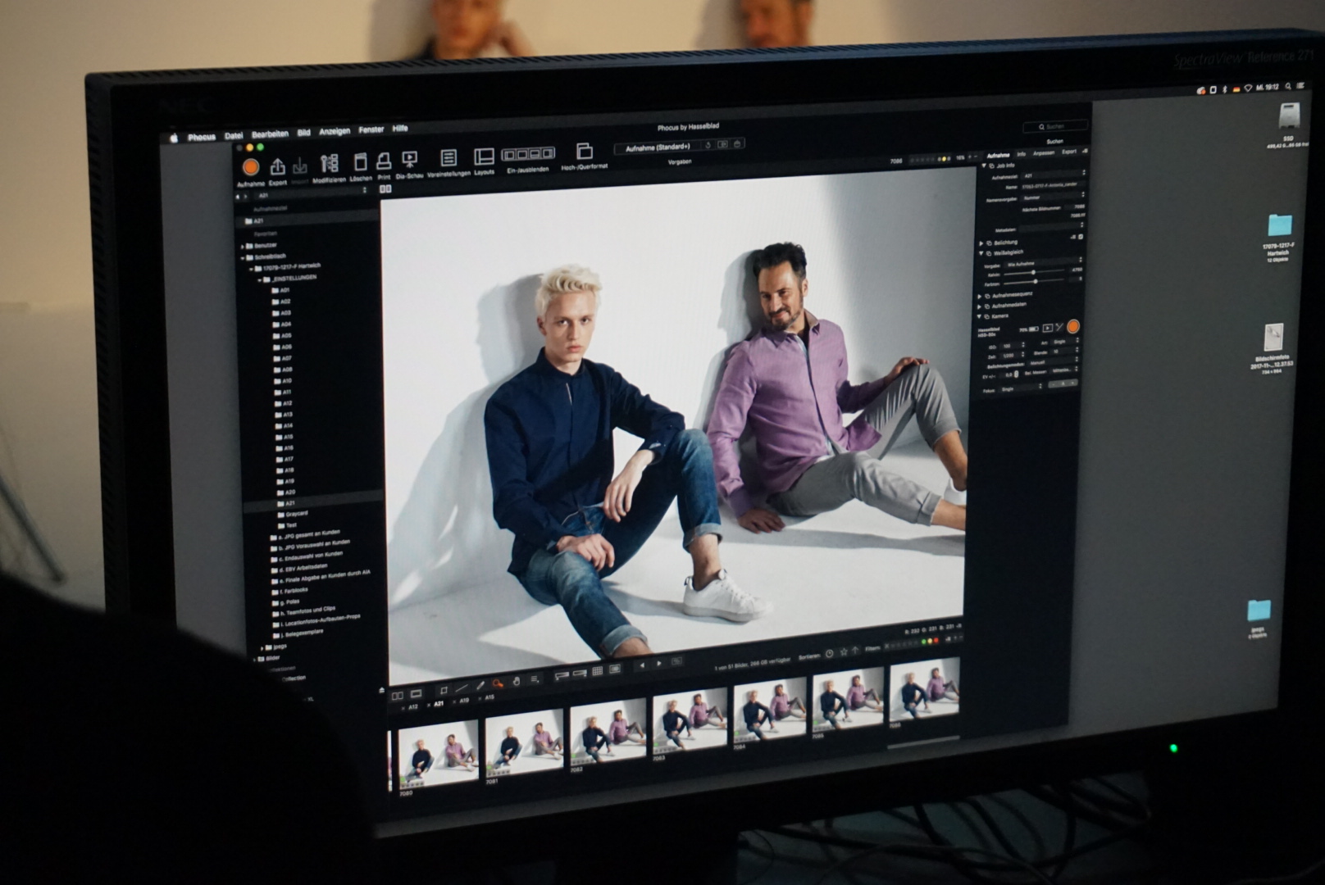
Task: Adjust the Farbton slider
Action: pos(1036,282)
